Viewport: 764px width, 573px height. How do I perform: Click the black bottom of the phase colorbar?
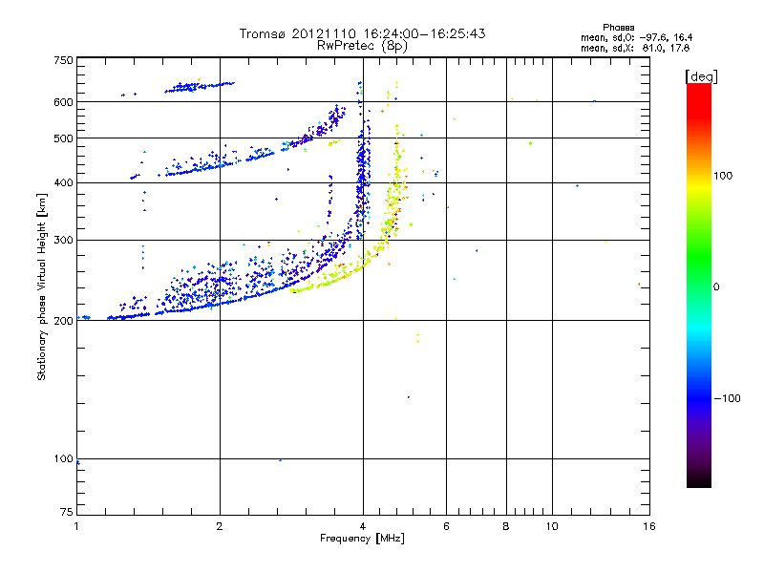[x=699, y=480]
